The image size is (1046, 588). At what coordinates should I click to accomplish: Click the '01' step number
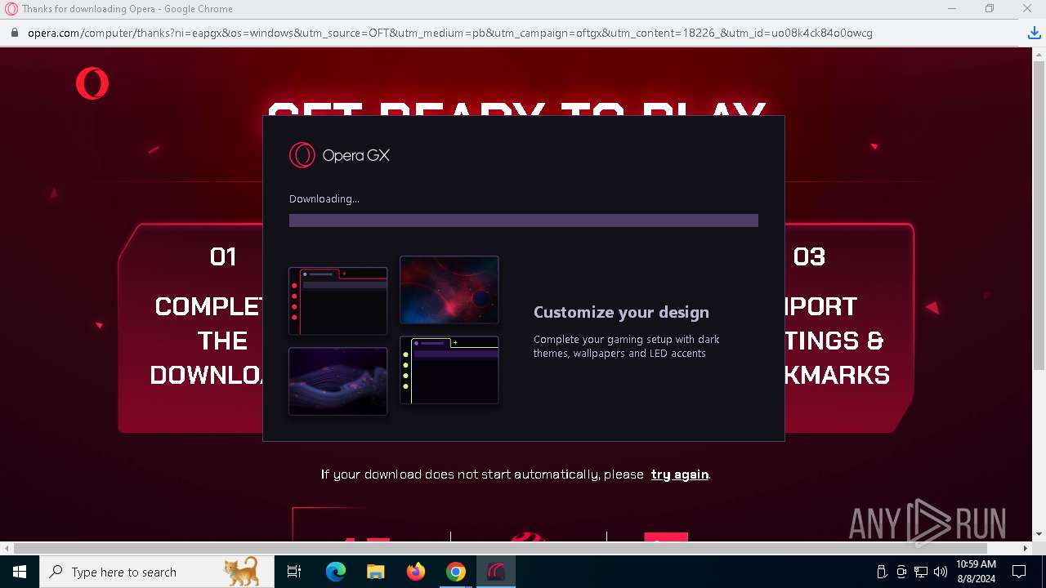click(223, 256)
